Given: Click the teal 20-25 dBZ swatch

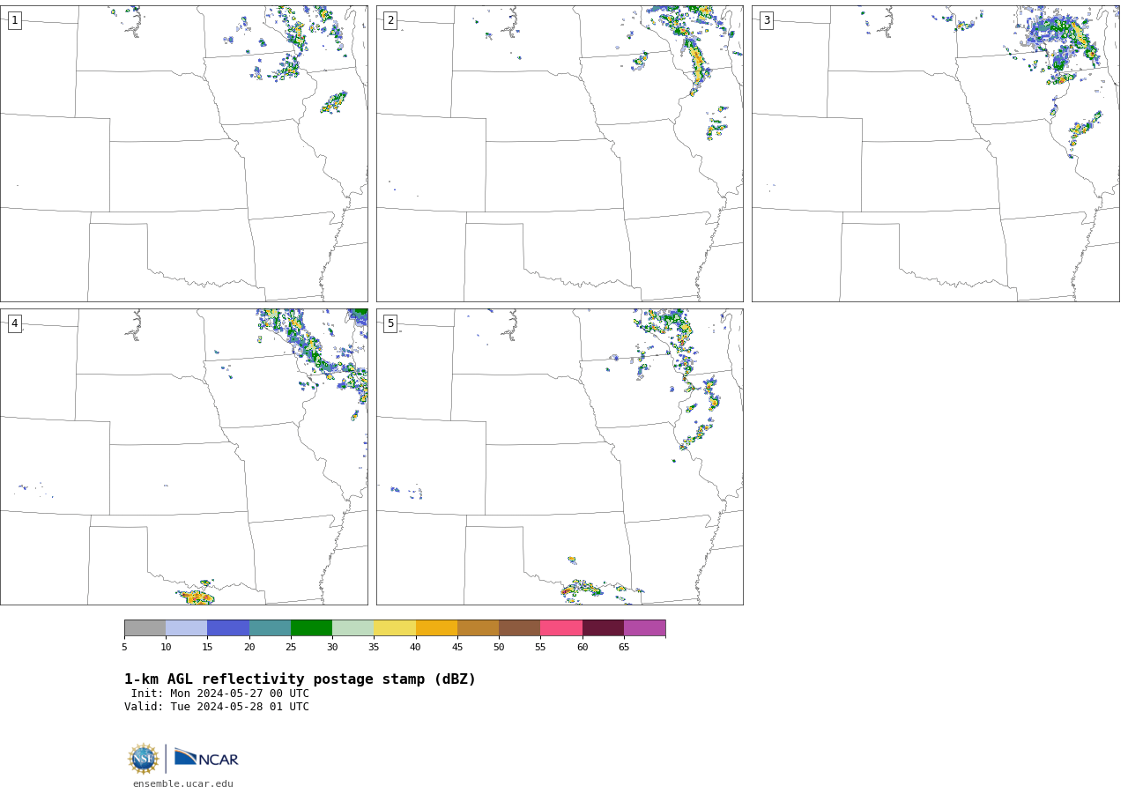Looking at the screenshot, I should (270, 628).
